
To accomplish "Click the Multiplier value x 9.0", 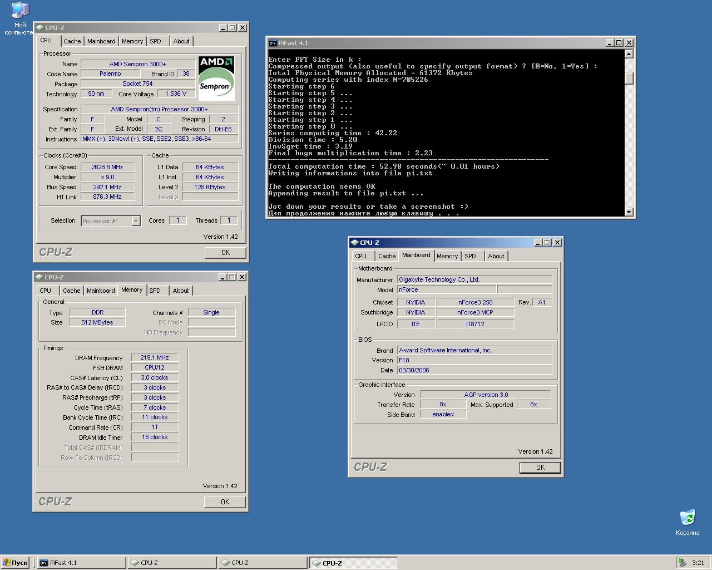I will (x=108, y=177).
